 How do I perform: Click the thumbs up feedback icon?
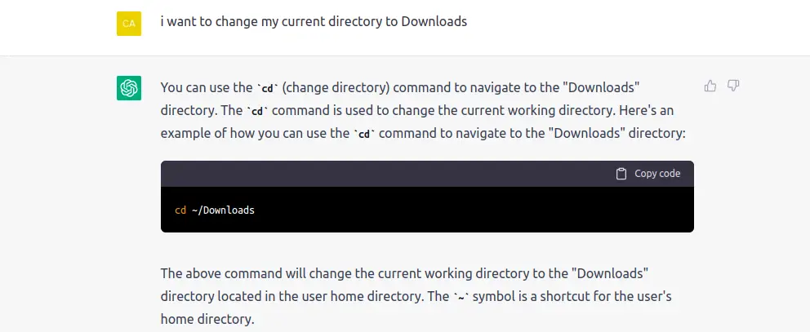coord(710,86)
